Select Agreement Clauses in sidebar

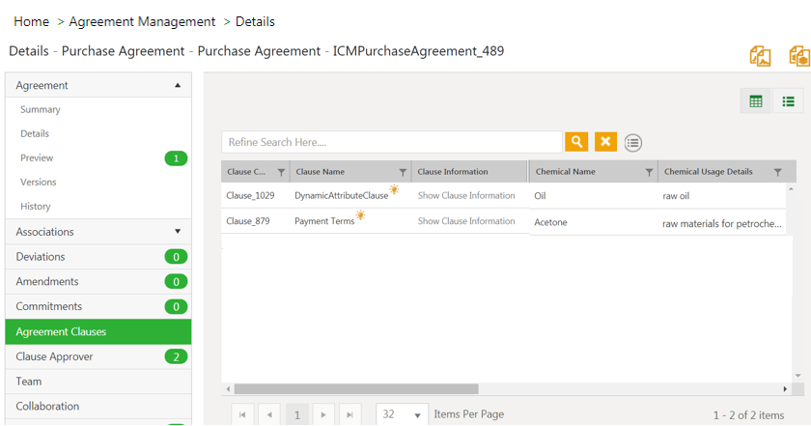[x=98, y=331]
